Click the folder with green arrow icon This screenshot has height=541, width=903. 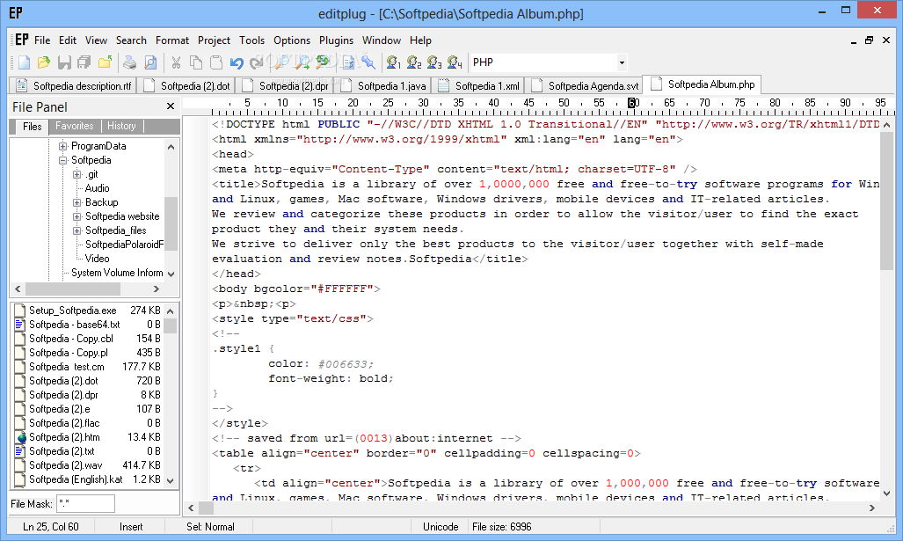pos(105,62)
